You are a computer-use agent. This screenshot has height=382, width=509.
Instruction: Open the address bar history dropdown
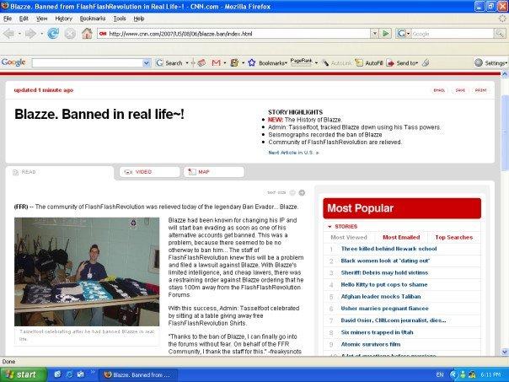click(x=375, y=34)
